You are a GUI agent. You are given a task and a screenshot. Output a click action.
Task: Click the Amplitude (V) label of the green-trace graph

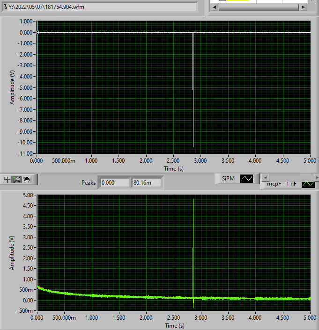12,253
